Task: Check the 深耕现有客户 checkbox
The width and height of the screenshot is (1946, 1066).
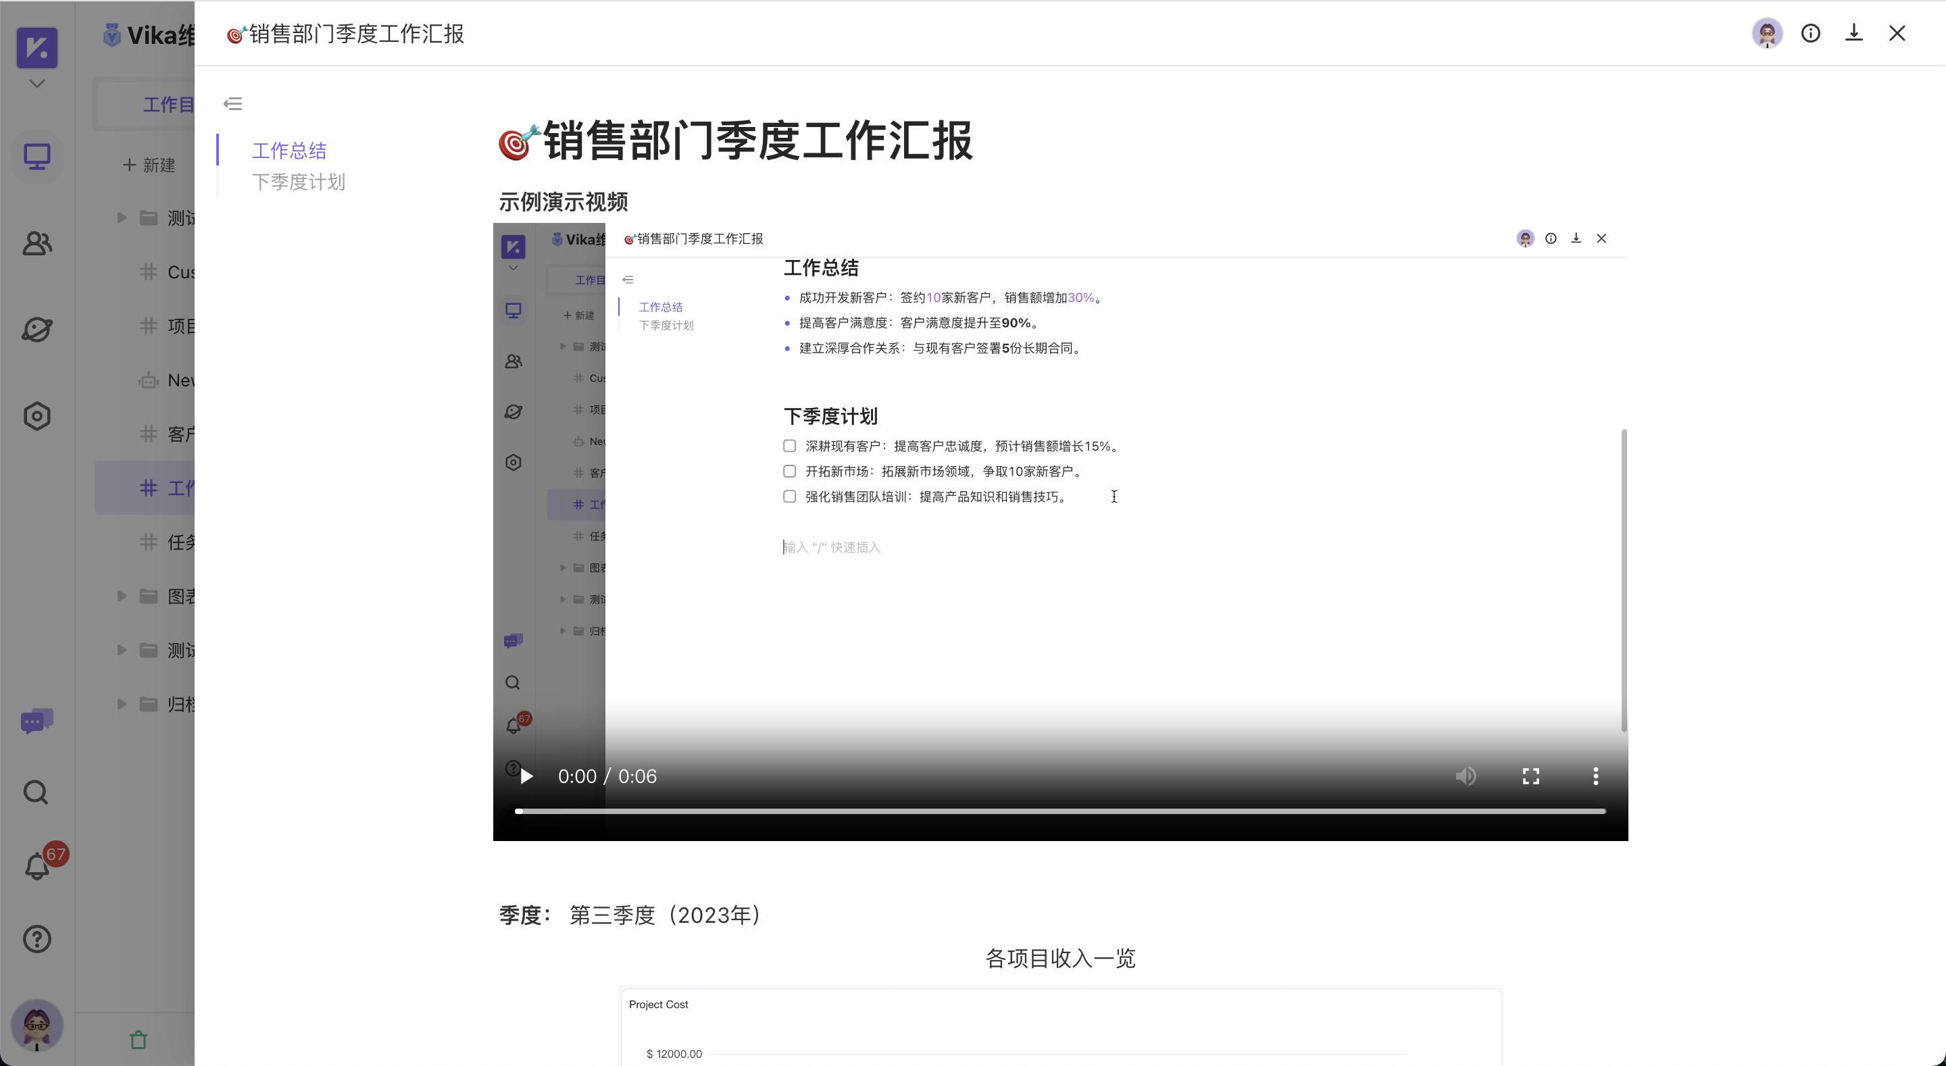Action: click(789, 446)
